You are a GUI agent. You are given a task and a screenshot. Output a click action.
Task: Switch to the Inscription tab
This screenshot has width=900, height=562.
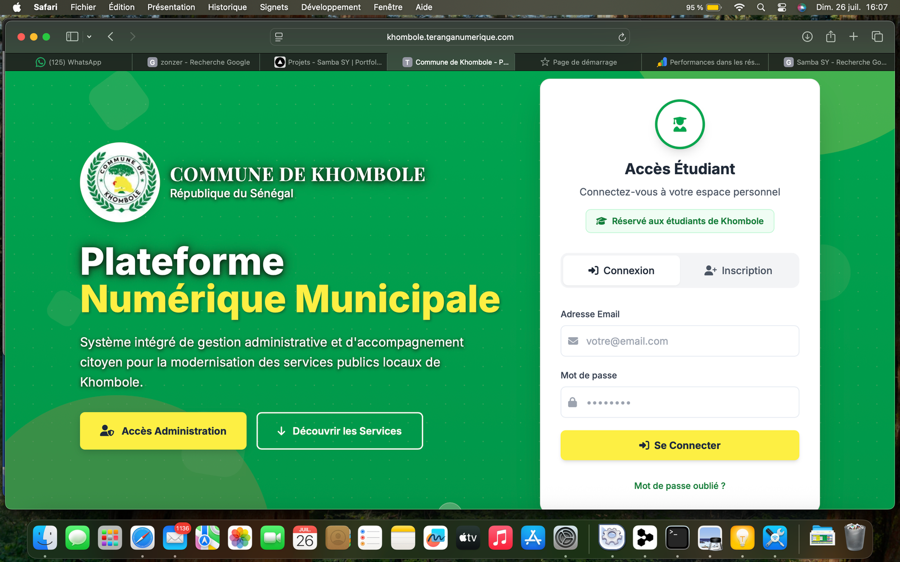[738, 270]
